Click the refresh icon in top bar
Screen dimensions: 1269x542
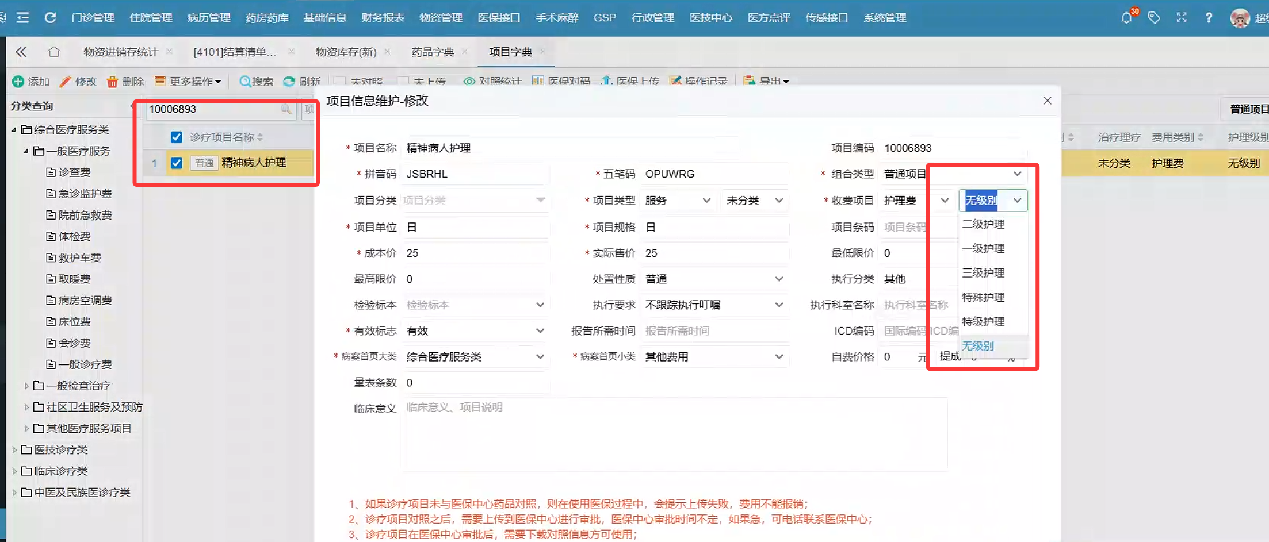pyautogui.click(x=51, y=18)
